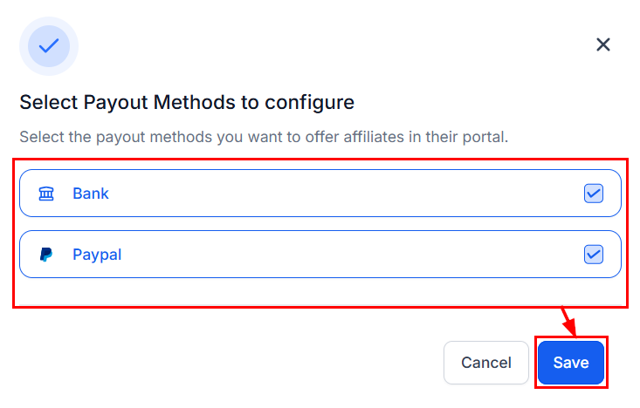Uncheck the Paypal payout checkbox

pyautogui.click(x=594, y=255)
